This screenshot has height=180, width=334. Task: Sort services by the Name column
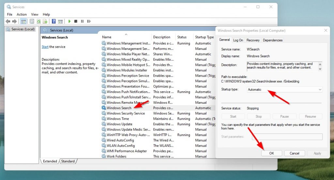[126, 37]
